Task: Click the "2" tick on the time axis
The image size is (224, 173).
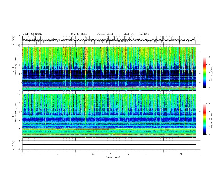Action: [58, 154]
